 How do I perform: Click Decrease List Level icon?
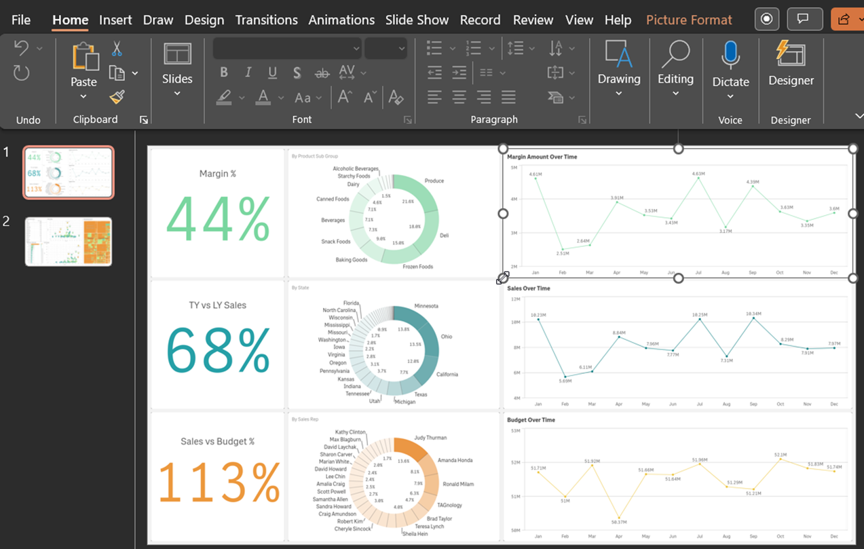[435, 73]
